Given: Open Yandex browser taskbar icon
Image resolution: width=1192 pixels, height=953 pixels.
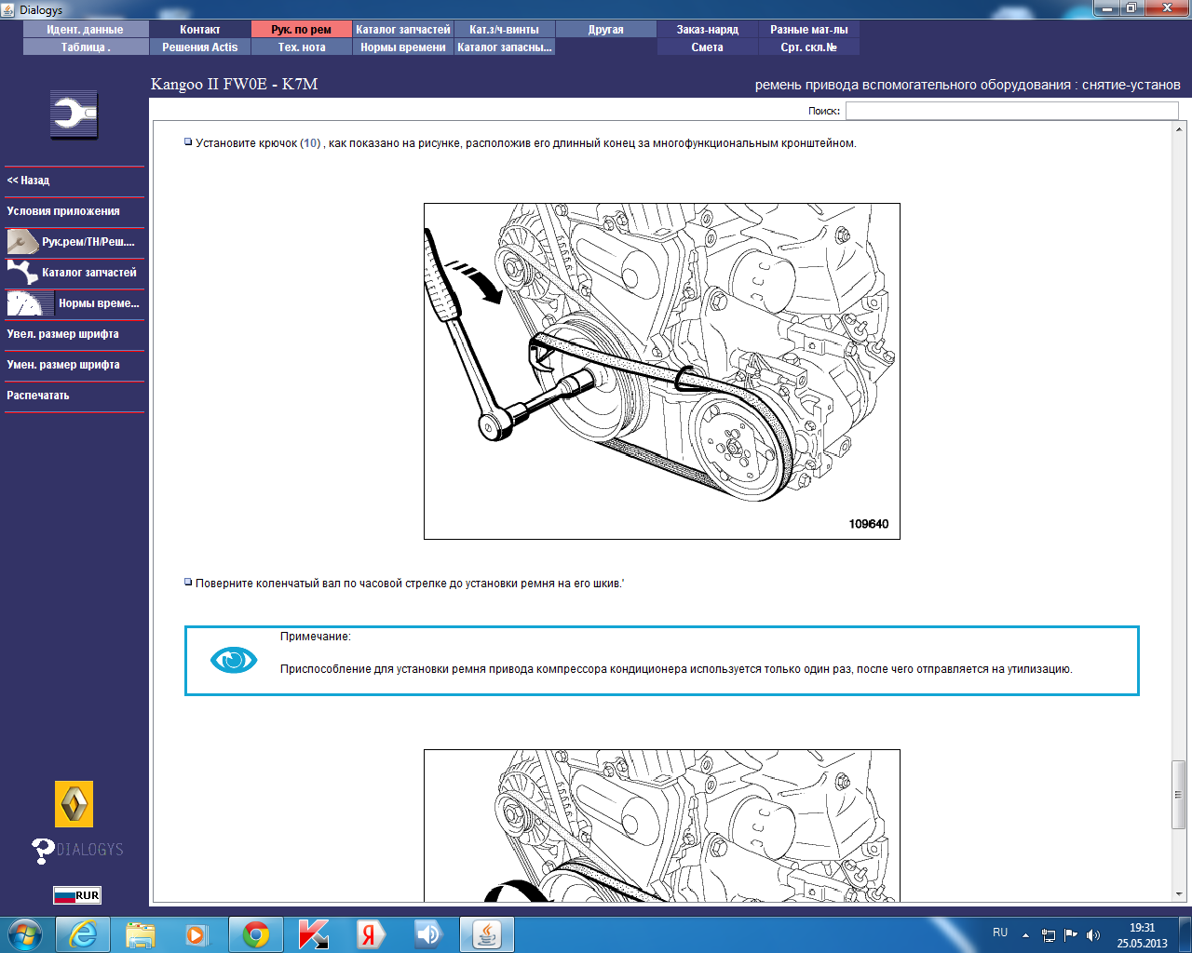Looking at the screenshot, I should [371, 934].
